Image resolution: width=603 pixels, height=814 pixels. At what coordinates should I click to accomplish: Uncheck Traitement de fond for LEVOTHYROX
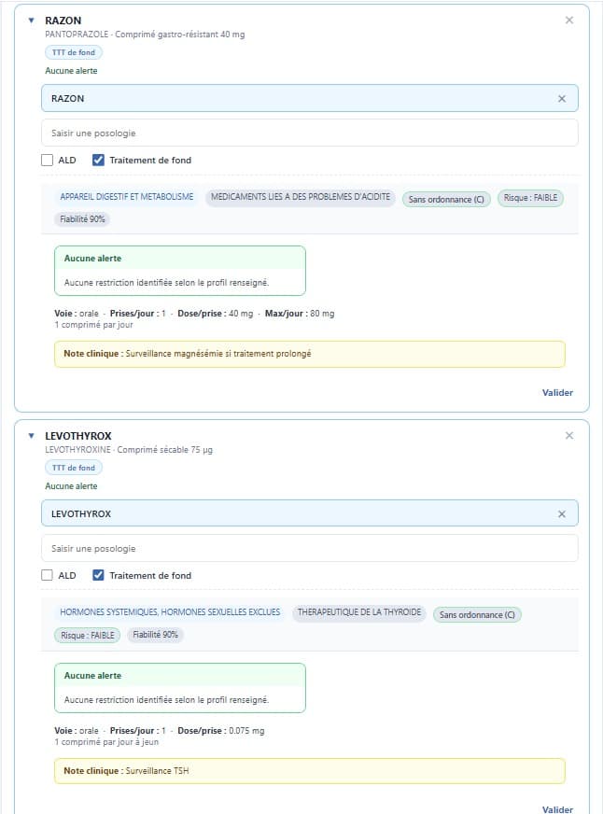[x=98, y=575]
